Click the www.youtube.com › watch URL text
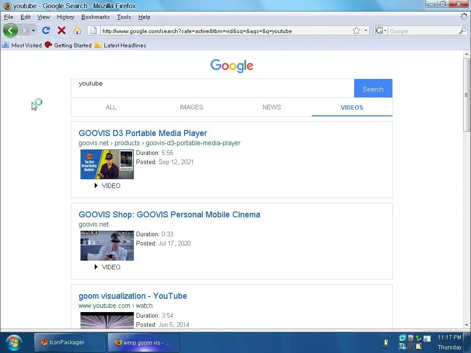Image resolution: width=471 pixels, height=353 pixels. coord(115,306)
